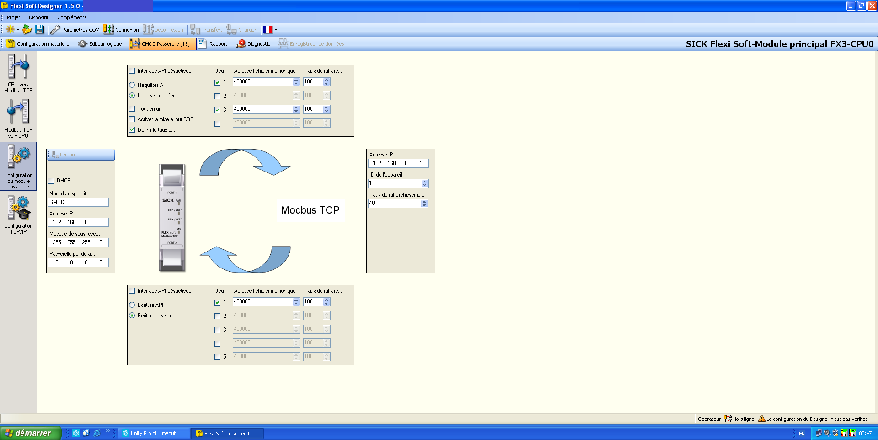Open the Modbus TCP vers CPU view
Viewport: 878px width, 440px height.
point(18,118)
